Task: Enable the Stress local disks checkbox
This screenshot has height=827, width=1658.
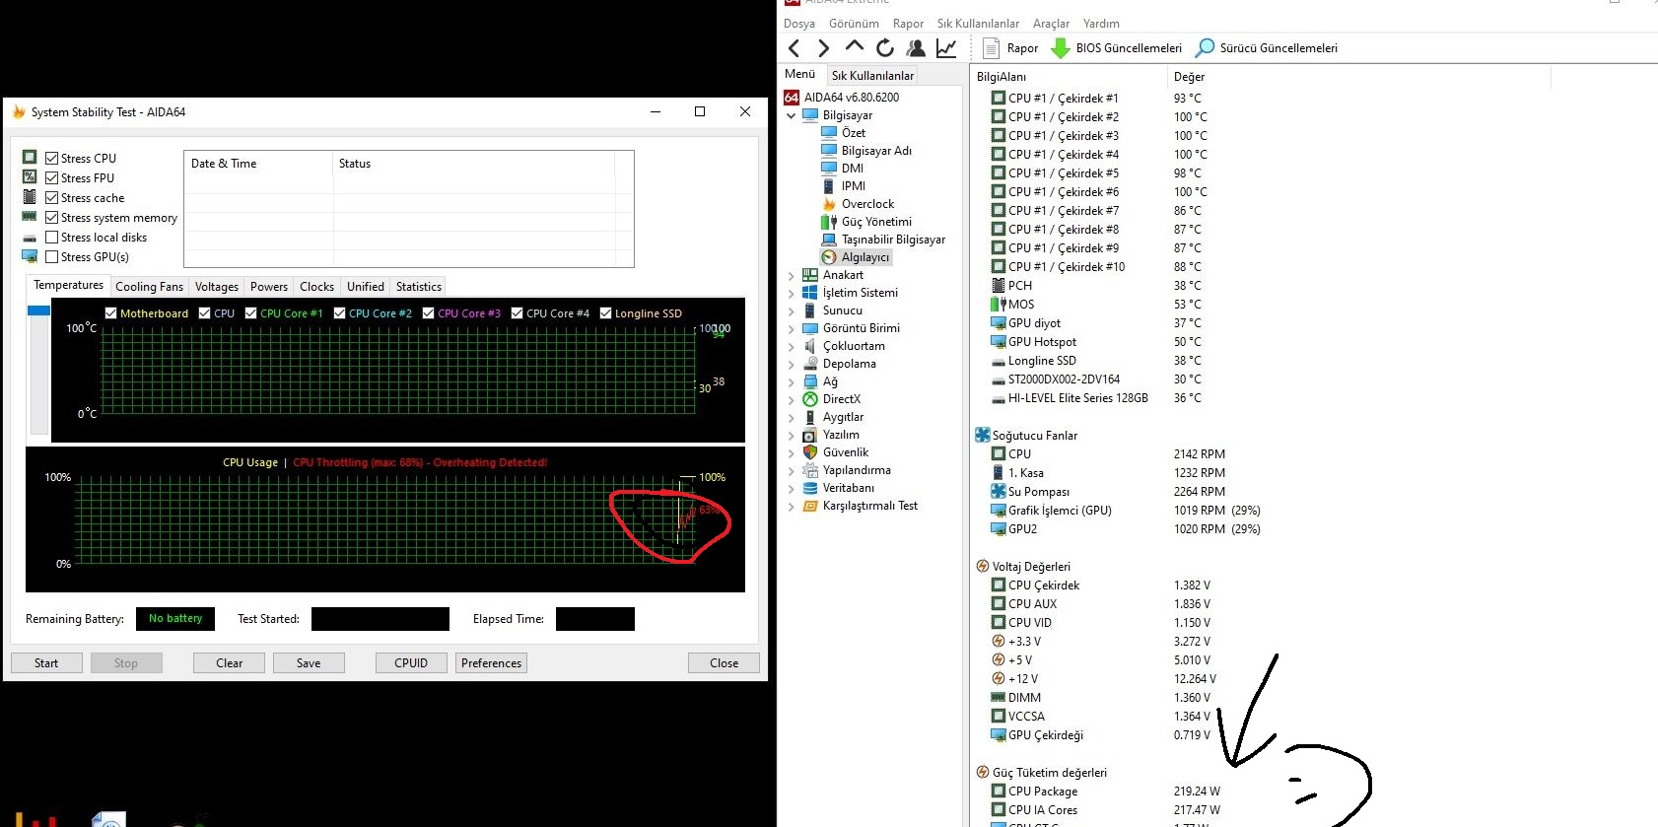Action: coord(52,238)
